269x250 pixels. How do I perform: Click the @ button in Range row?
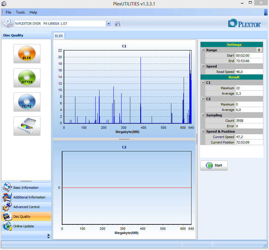pyautogui.click(x=259, y=50)
